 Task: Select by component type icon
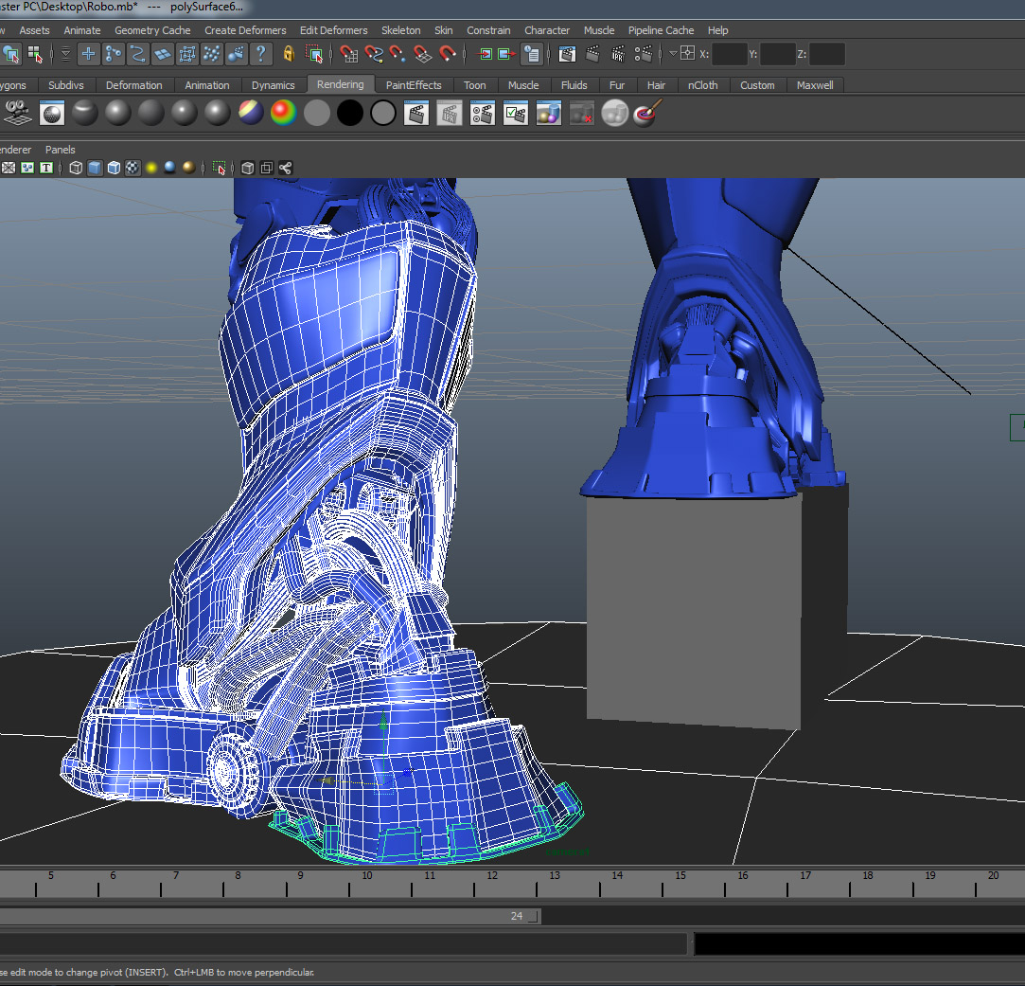click(x=35, y=54)
